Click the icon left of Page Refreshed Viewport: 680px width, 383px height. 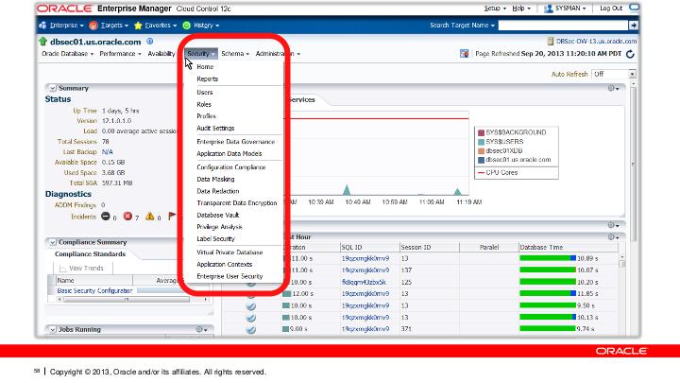tap(464, 54)
